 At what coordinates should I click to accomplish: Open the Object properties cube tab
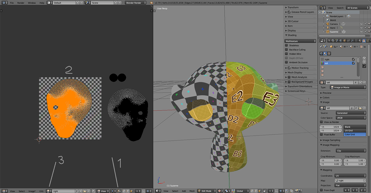pyautogui.click(x=344, y=41)
